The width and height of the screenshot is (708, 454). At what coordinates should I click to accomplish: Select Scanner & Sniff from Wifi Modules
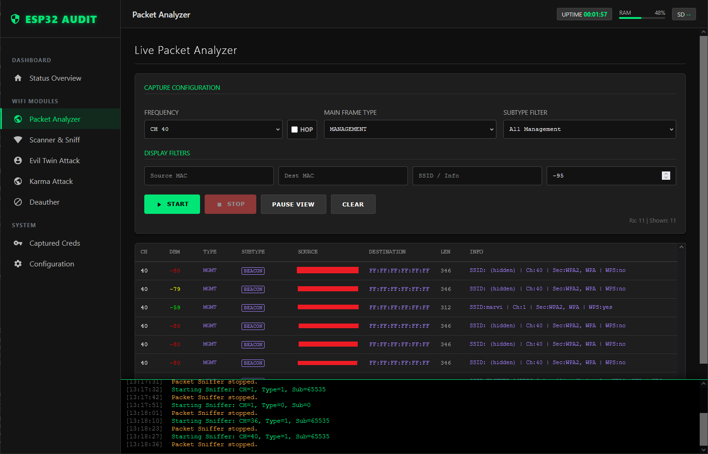click(x=54, y=140)
